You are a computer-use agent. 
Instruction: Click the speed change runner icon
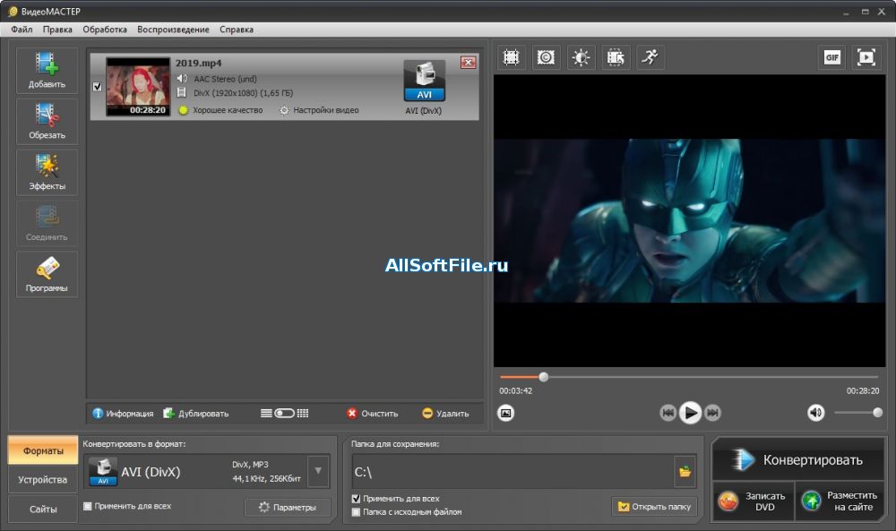click(650, 57)
